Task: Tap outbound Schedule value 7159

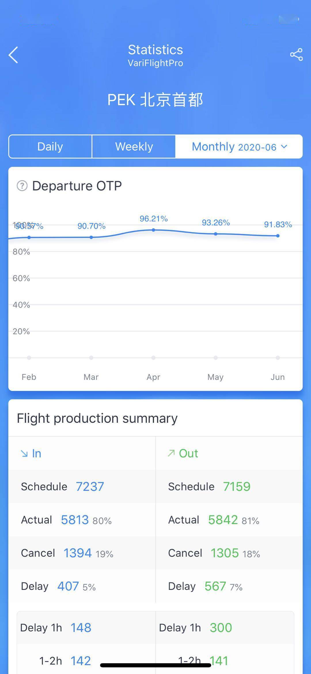Action: [237, 487]
